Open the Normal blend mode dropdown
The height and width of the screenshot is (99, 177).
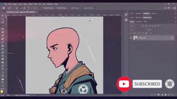click(138, 29)
